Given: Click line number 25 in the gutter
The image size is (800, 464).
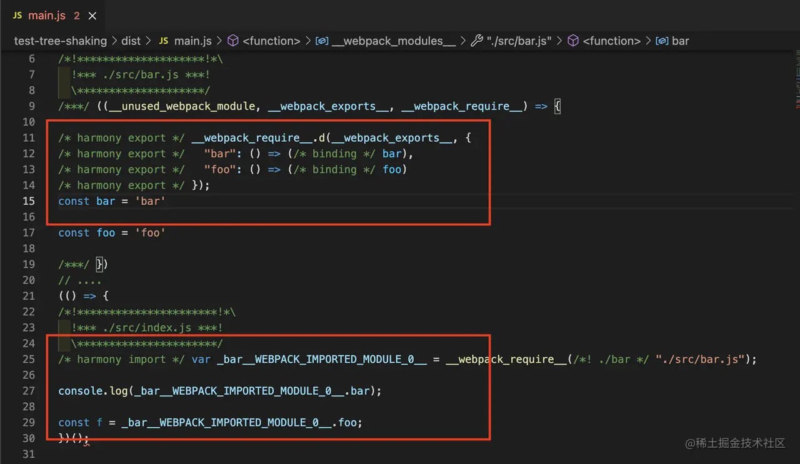Looking at the screenshot, I should (x=28, y=360).
